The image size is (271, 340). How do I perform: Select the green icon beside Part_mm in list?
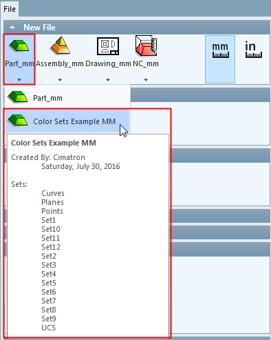coord(18,97)
